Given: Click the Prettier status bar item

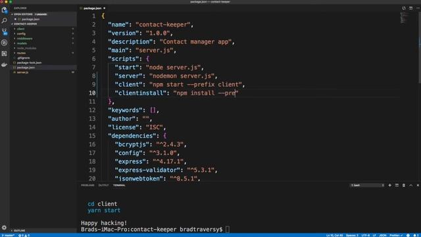Looking at the screenshot, I should tap(396, 235).
